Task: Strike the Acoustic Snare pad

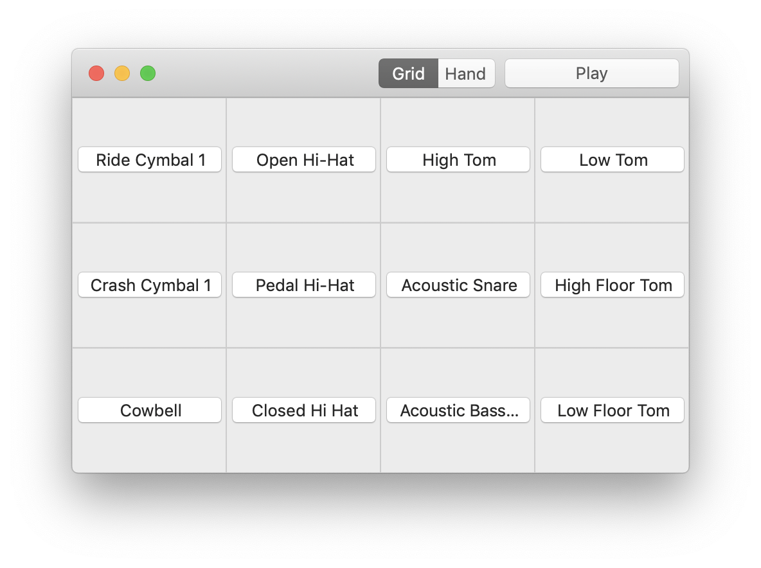Action: 458,285
